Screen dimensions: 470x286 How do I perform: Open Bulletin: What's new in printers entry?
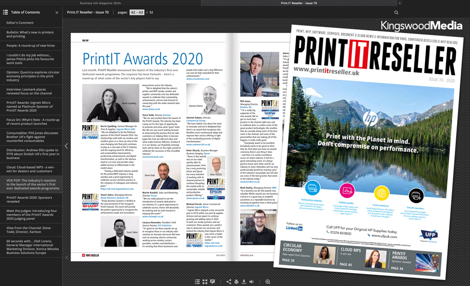coord(31,34)
